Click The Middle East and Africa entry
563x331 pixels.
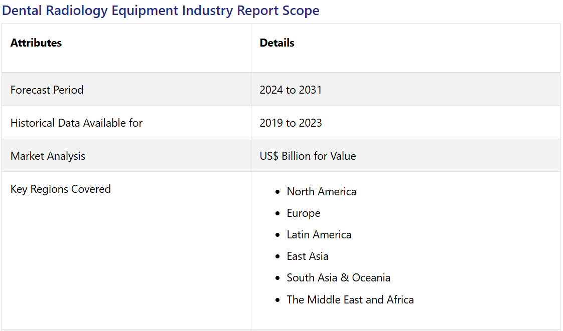tap(350, 300)
